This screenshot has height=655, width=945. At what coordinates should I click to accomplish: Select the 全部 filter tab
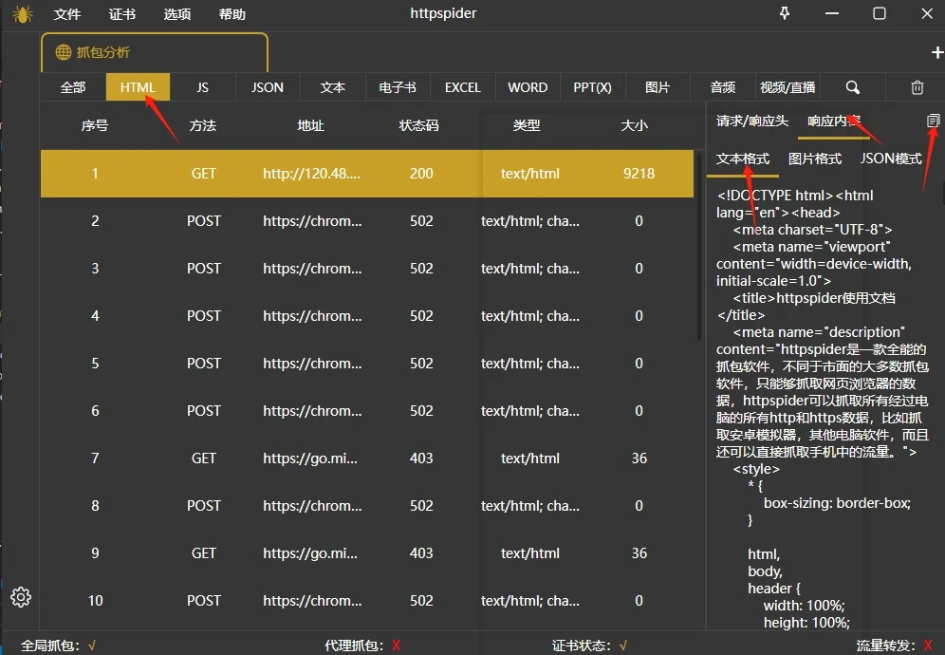[x=73, y=87]
